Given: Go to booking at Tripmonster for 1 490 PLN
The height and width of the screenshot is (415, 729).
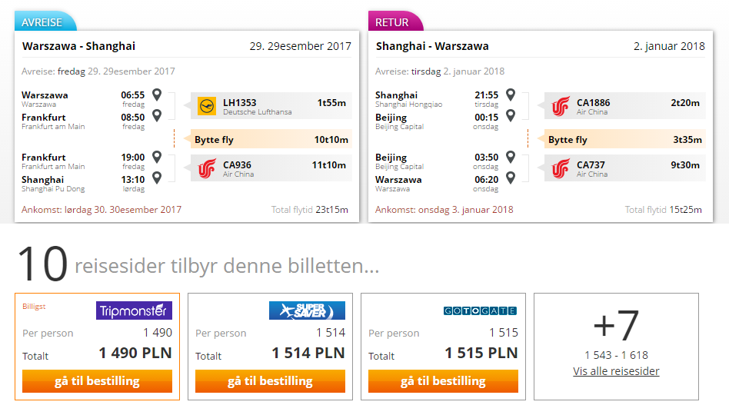Looking at the screenshot, I should [x=97, y=381].
